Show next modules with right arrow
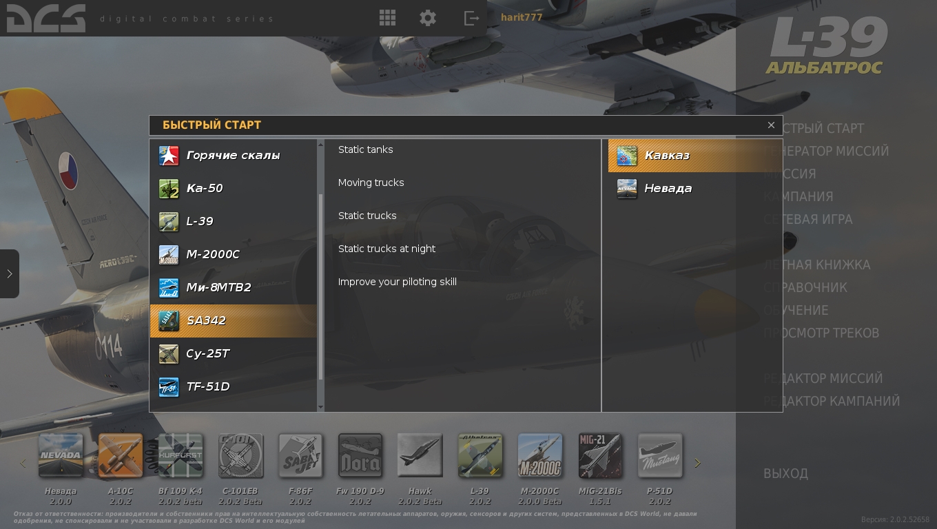This screenshot has height=529, width=937. [x=697, y=463]
